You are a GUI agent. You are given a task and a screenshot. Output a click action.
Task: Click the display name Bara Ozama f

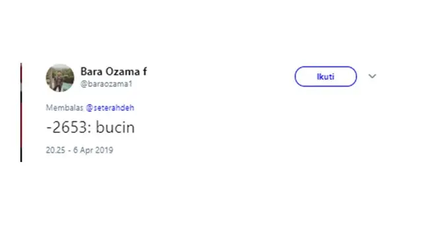(x=113, y=72)
